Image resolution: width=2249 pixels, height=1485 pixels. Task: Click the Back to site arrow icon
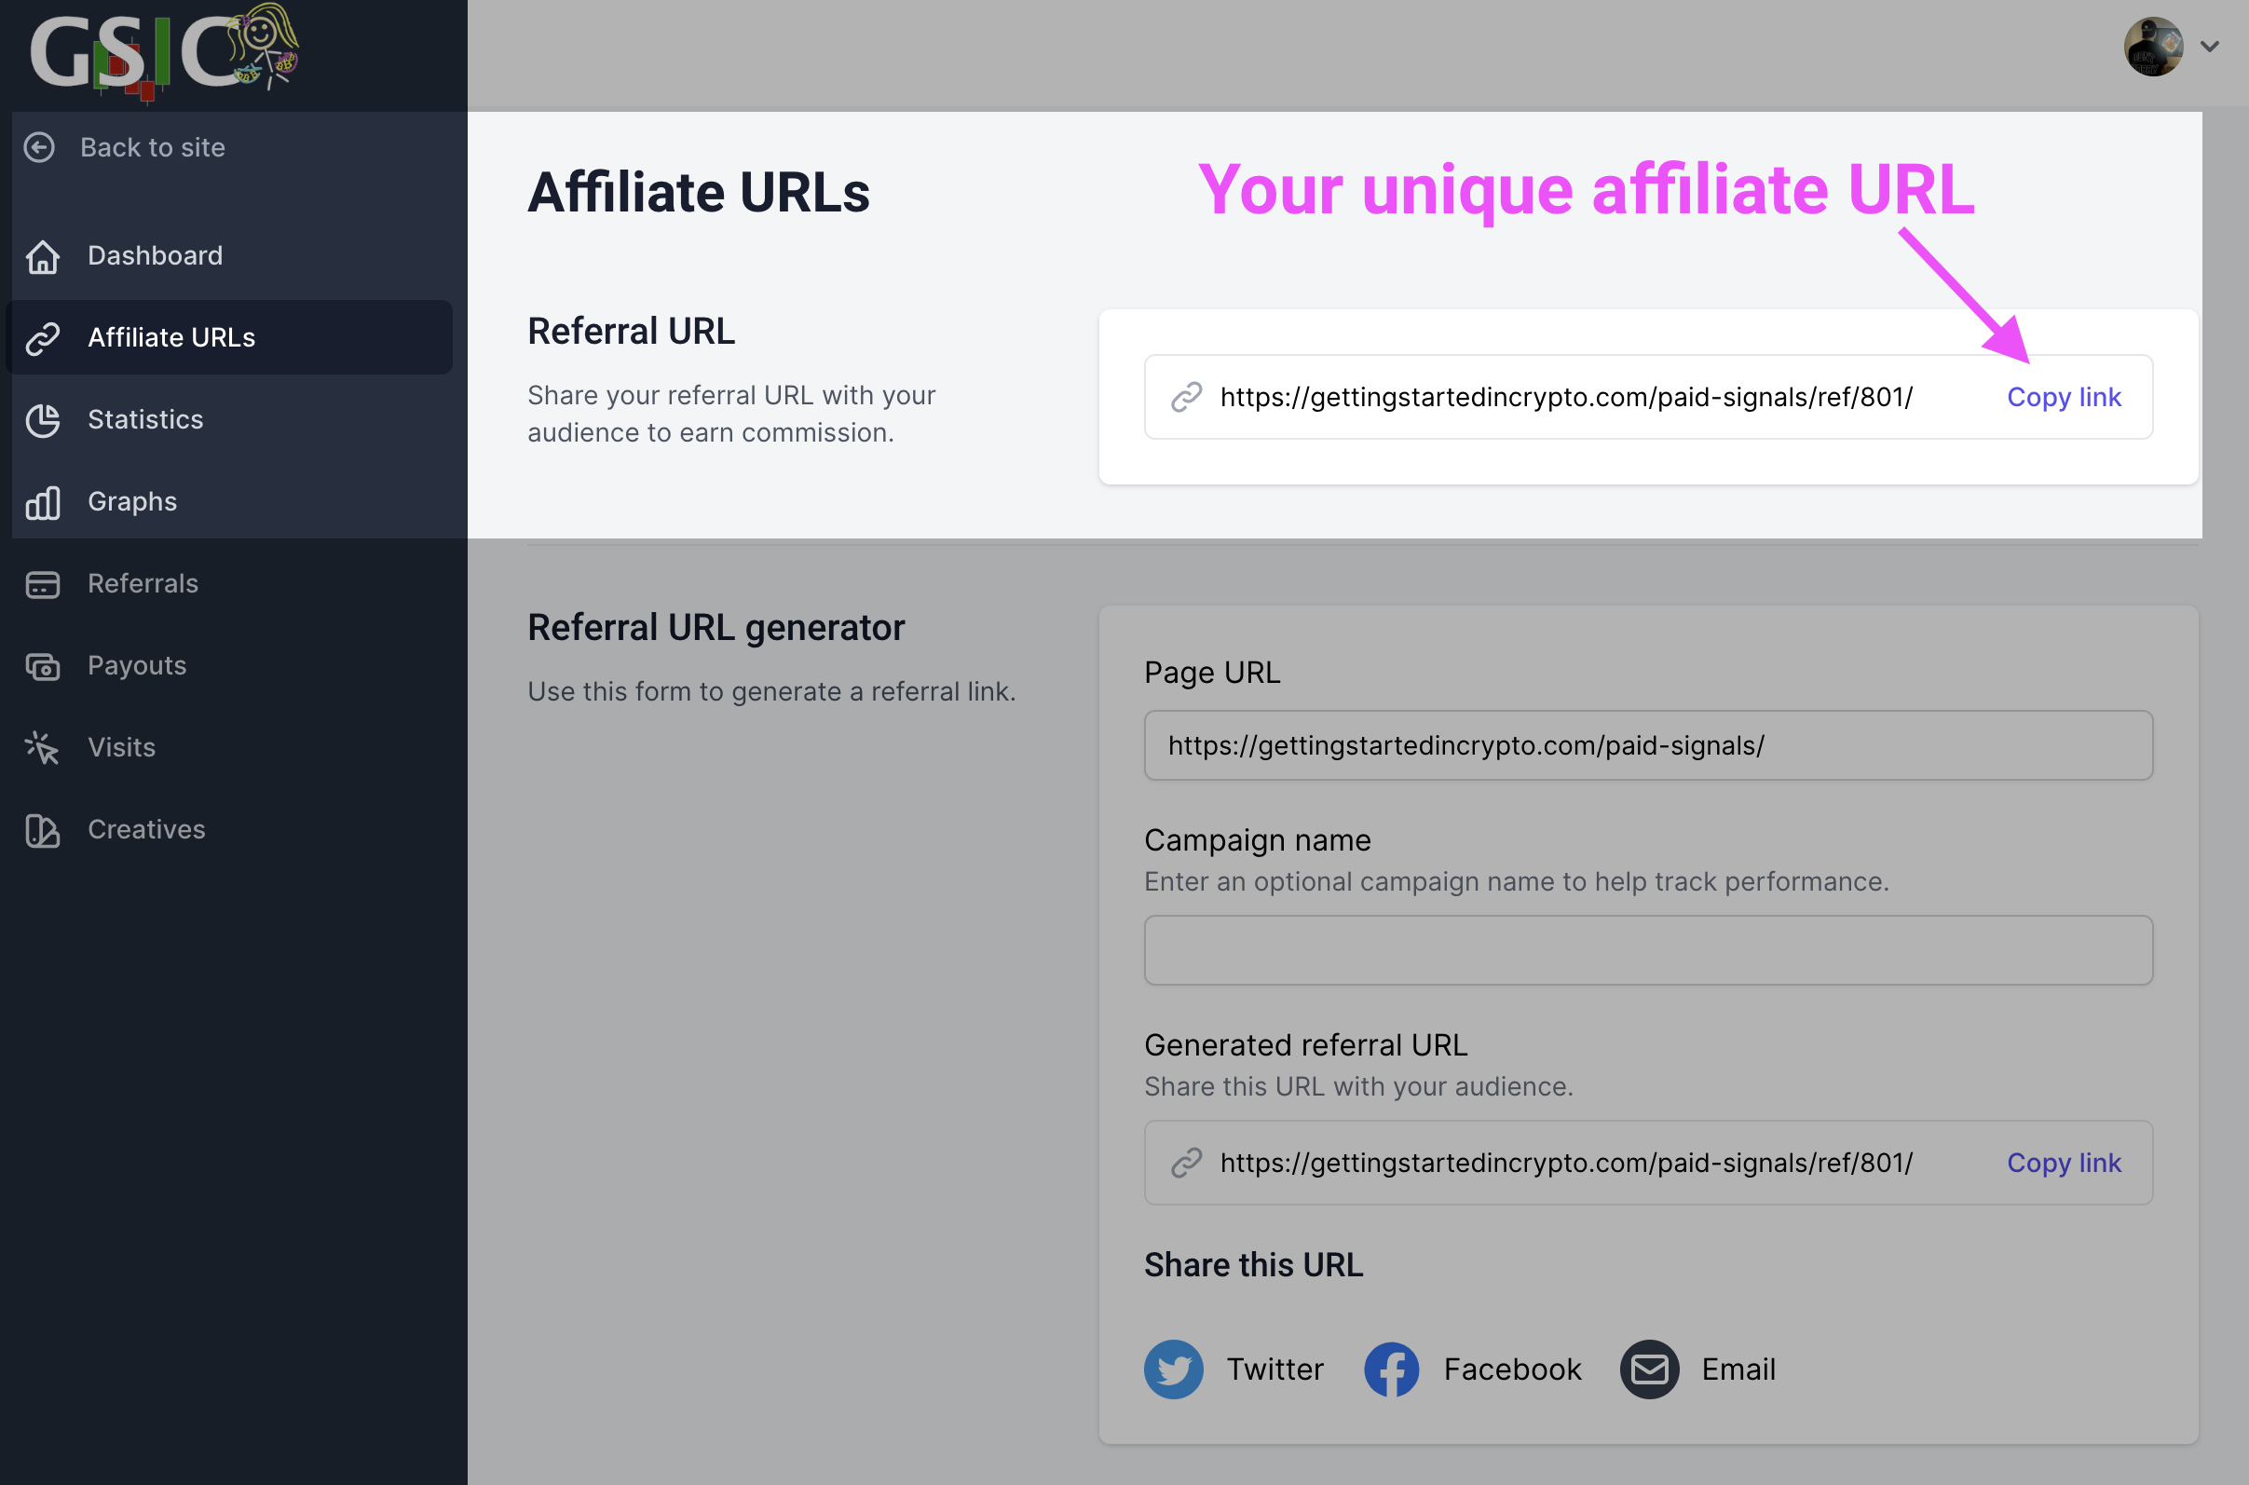pos(39,148)
